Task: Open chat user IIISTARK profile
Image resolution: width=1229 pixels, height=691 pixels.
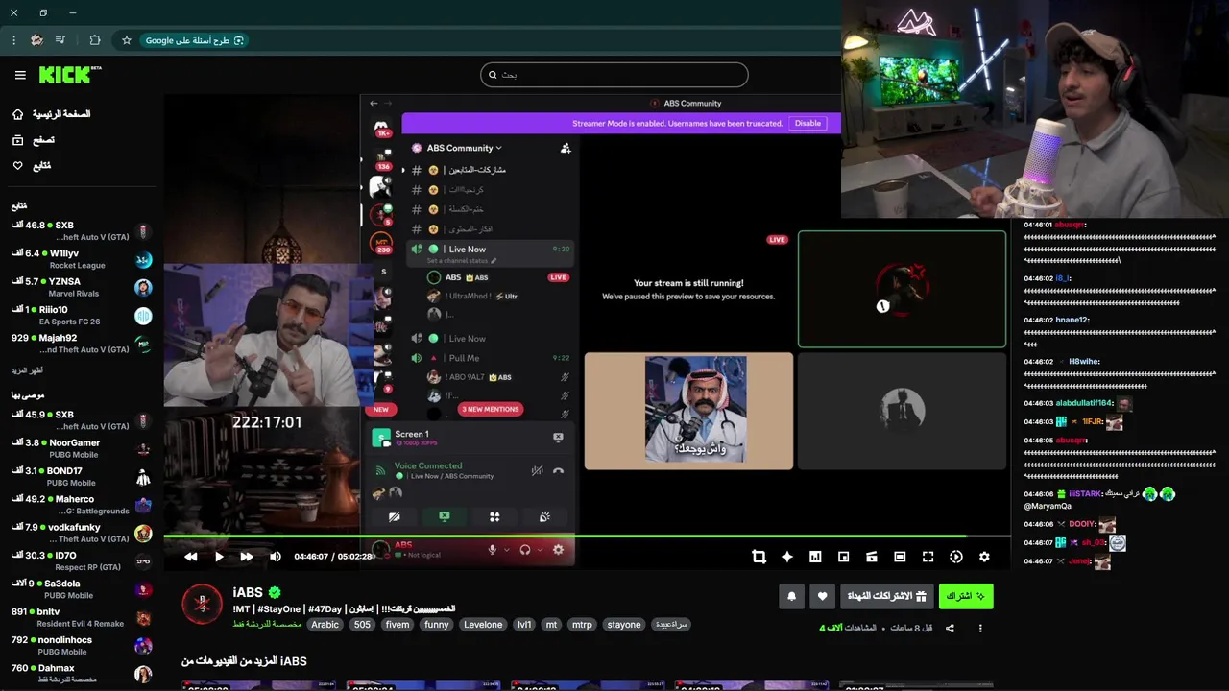Action: pyautogui.click(x=1085, y=494)
